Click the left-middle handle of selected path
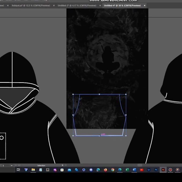This screenshot has height=182, width=182. point(73,115)
